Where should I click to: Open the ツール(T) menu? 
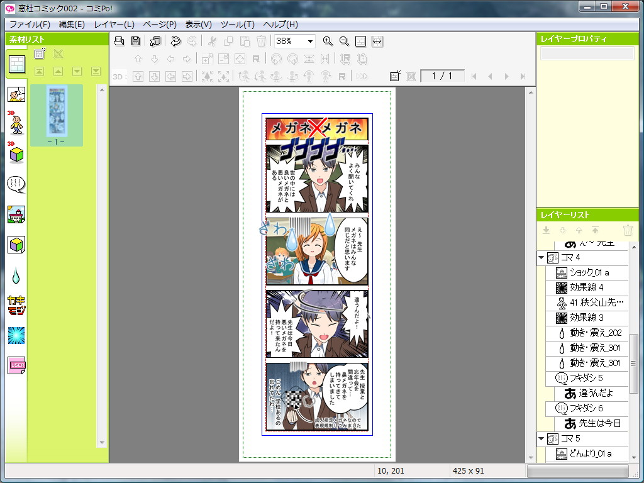click(237, 25)
